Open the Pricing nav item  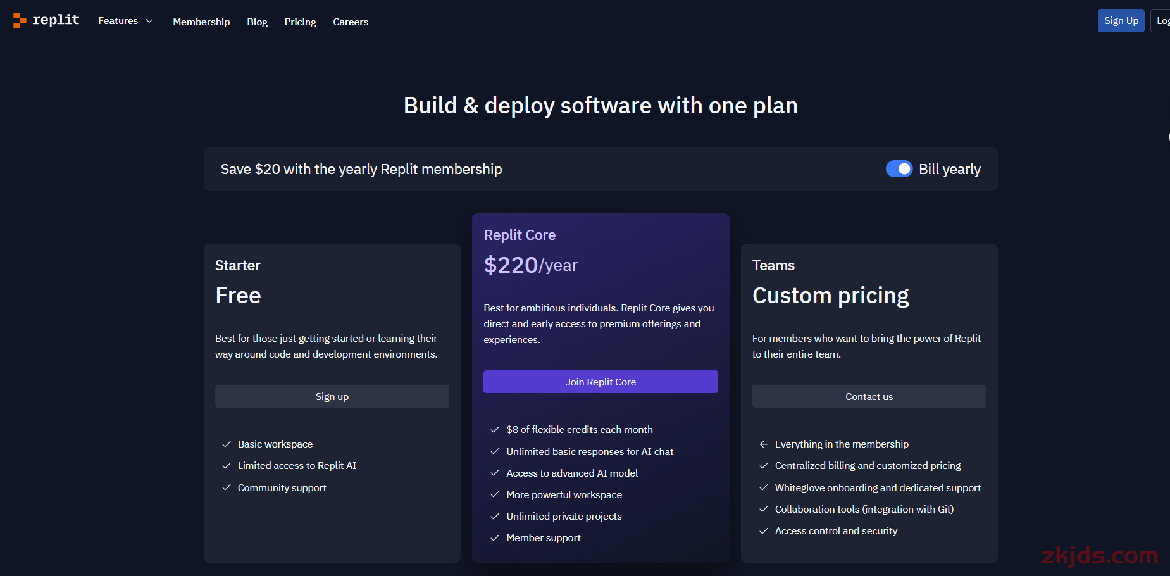pos(300,22)
